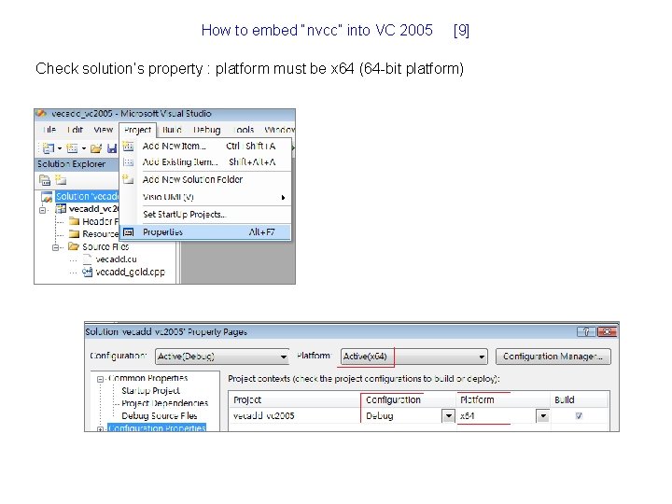This screenshot has height=504, width=672.
Task: Open the x64 platform cell dropdown arrow
Action: pos(543,415)
